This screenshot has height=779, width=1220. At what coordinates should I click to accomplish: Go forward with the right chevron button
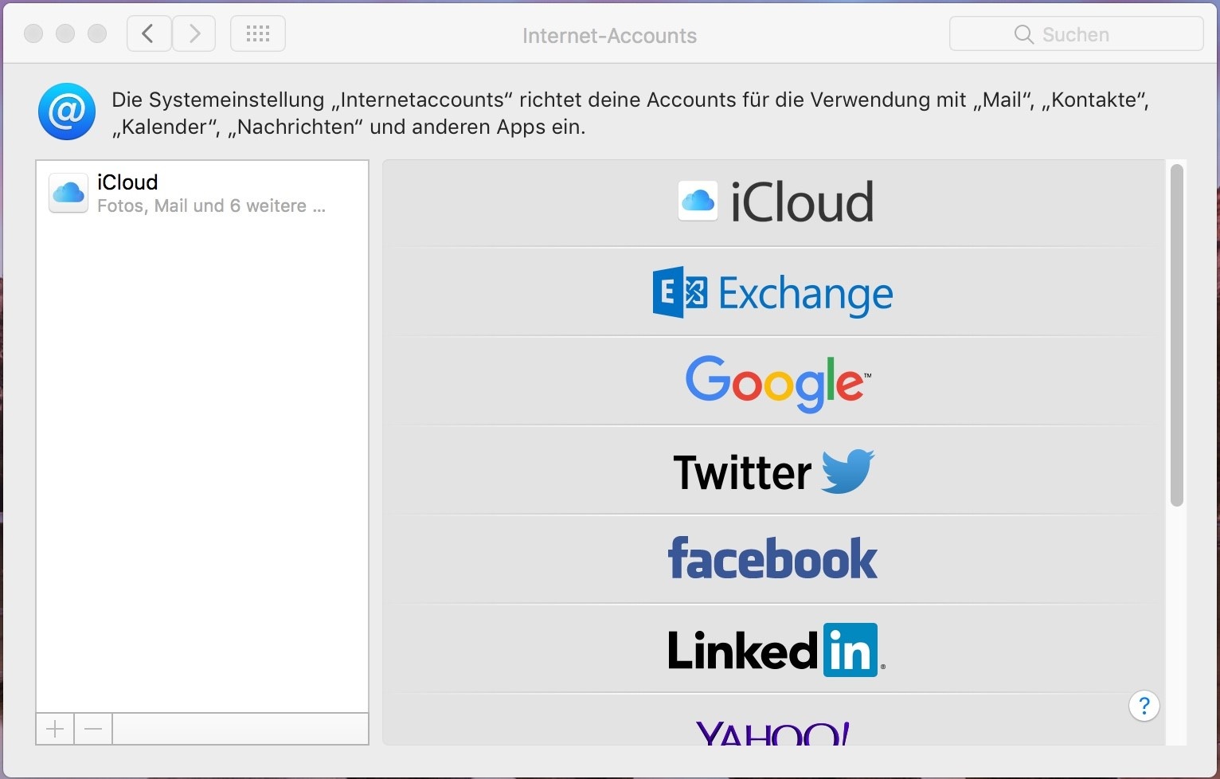(194, 33)
